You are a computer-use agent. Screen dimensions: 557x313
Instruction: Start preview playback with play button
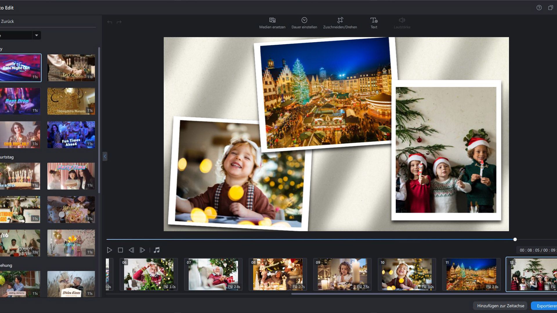coord(110,250)
